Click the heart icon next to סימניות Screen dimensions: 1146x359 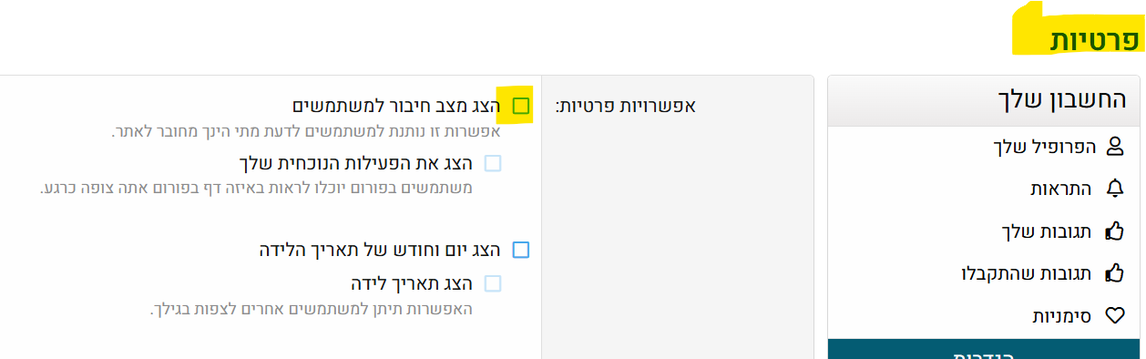pos(1115,316)
